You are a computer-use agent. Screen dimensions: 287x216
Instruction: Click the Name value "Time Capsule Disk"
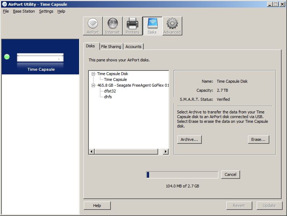click(232, 81)
